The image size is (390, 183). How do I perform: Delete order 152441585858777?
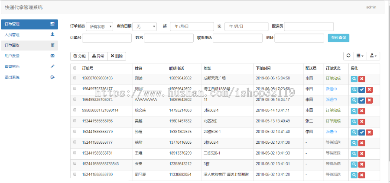tap(362, 143)
